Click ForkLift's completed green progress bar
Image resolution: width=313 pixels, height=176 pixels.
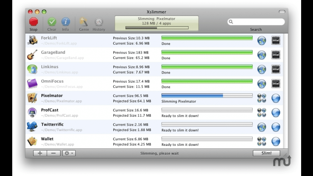pyautogui.click(x=207, y=38)
